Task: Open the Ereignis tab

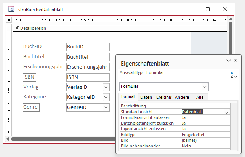Action: click(164, 97)
